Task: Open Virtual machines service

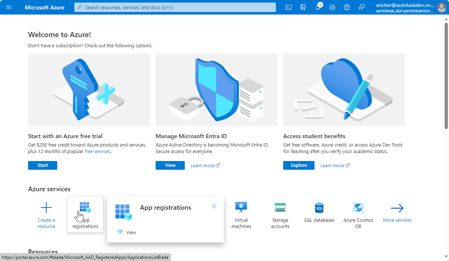Action: point(241,215)
